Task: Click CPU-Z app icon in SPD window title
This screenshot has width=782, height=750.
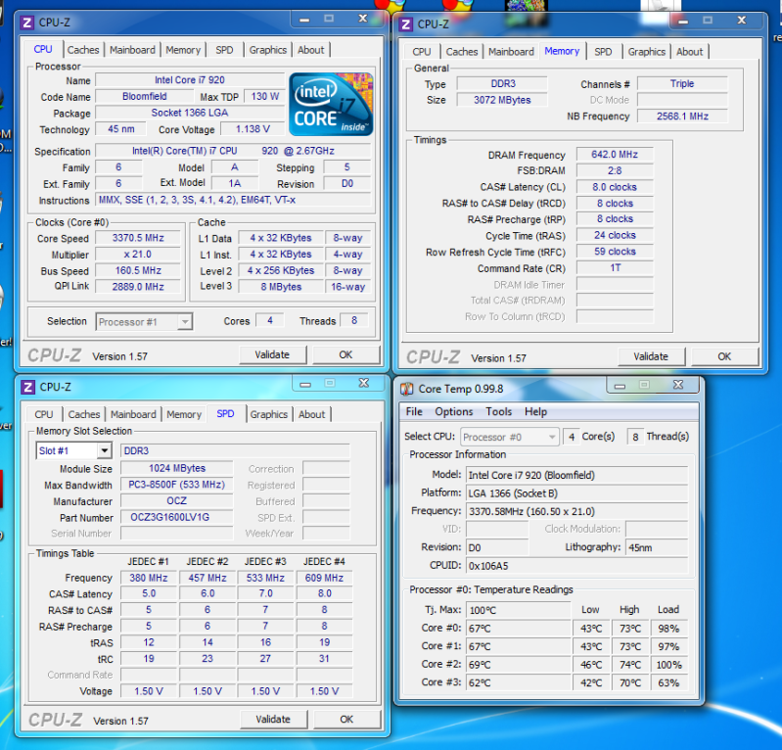Action: tap(28, 387)
